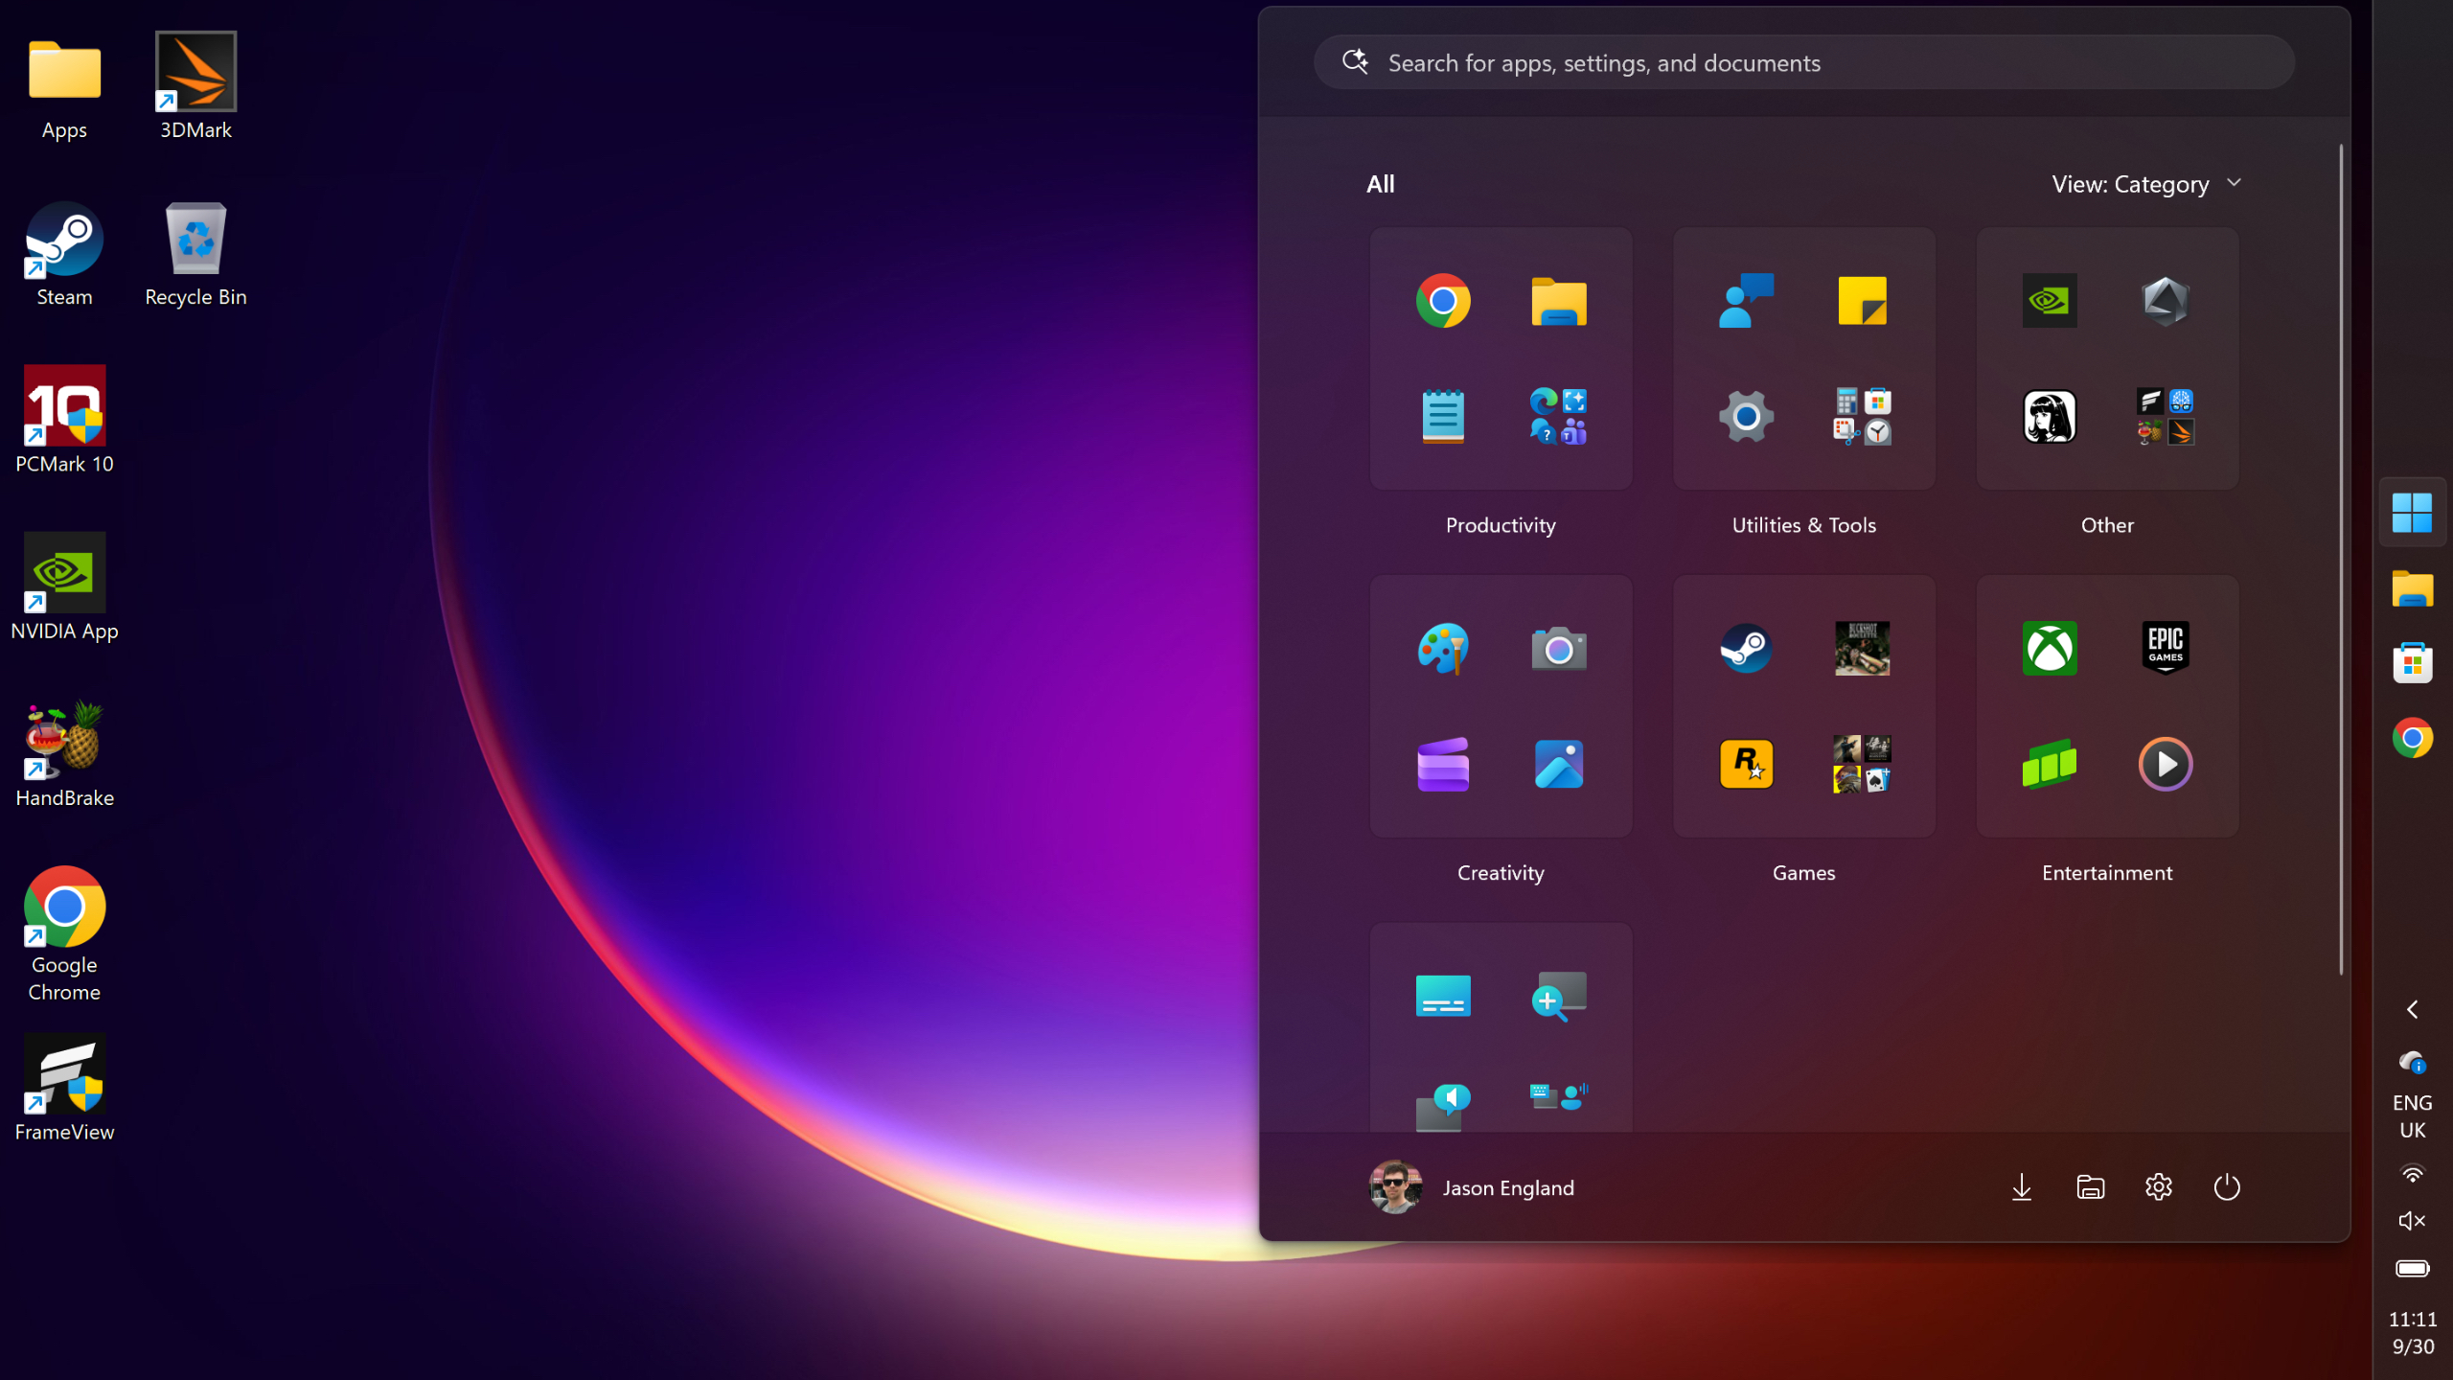Select NVIDIA App desktop shortcut

pos(64,586)
